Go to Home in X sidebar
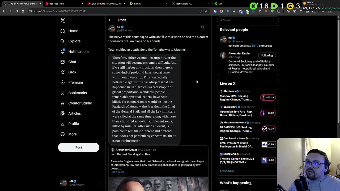Image resolution: width=340 pixels, height=191 pixels. (69, 31)
